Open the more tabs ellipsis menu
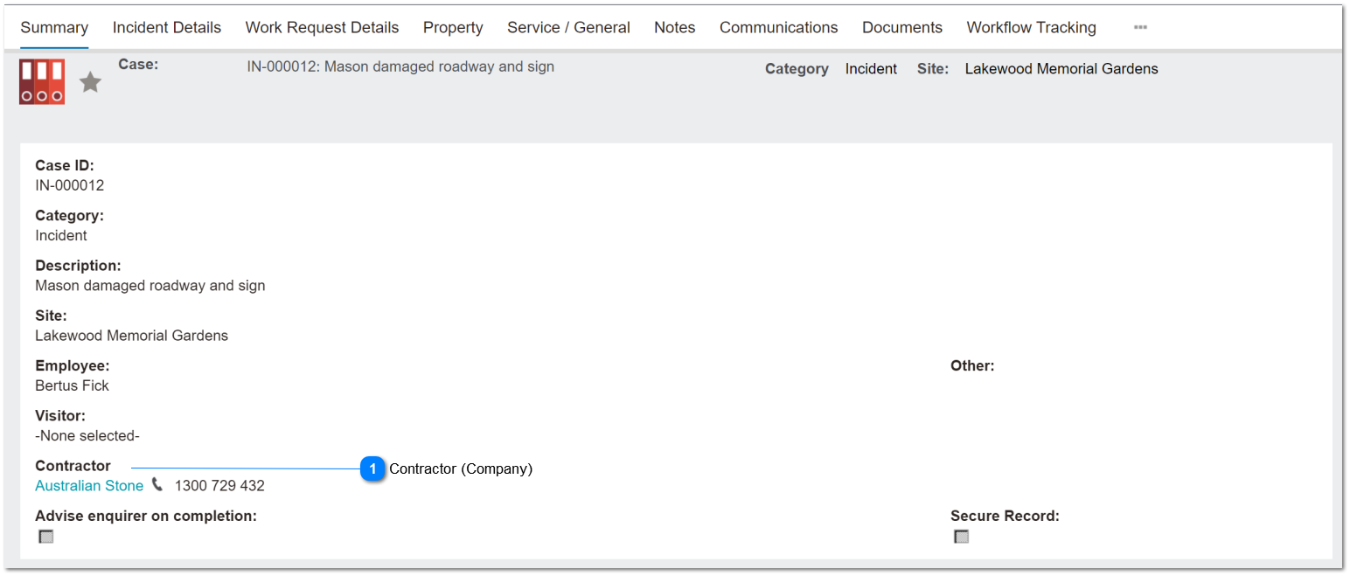The height and width of the screenshot is (576, 1350). click(1140, 27)
